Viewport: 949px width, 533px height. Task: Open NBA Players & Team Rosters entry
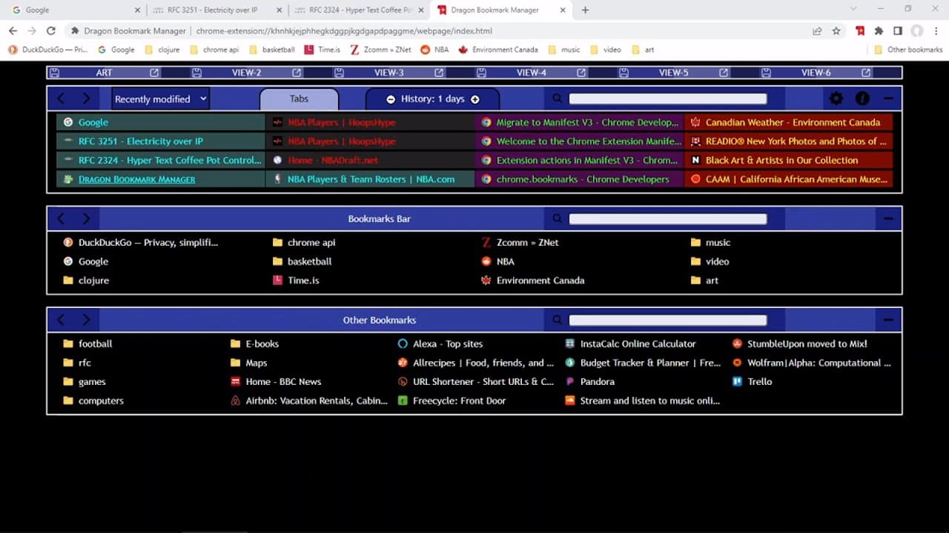[x=370, y=179]
